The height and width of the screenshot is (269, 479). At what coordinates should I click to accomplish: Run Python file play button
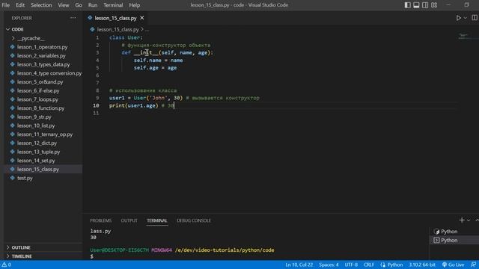pos(459,18)
